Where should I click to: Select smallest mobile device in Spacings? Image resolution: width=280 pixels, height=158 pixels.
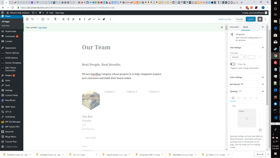[256, 98]
